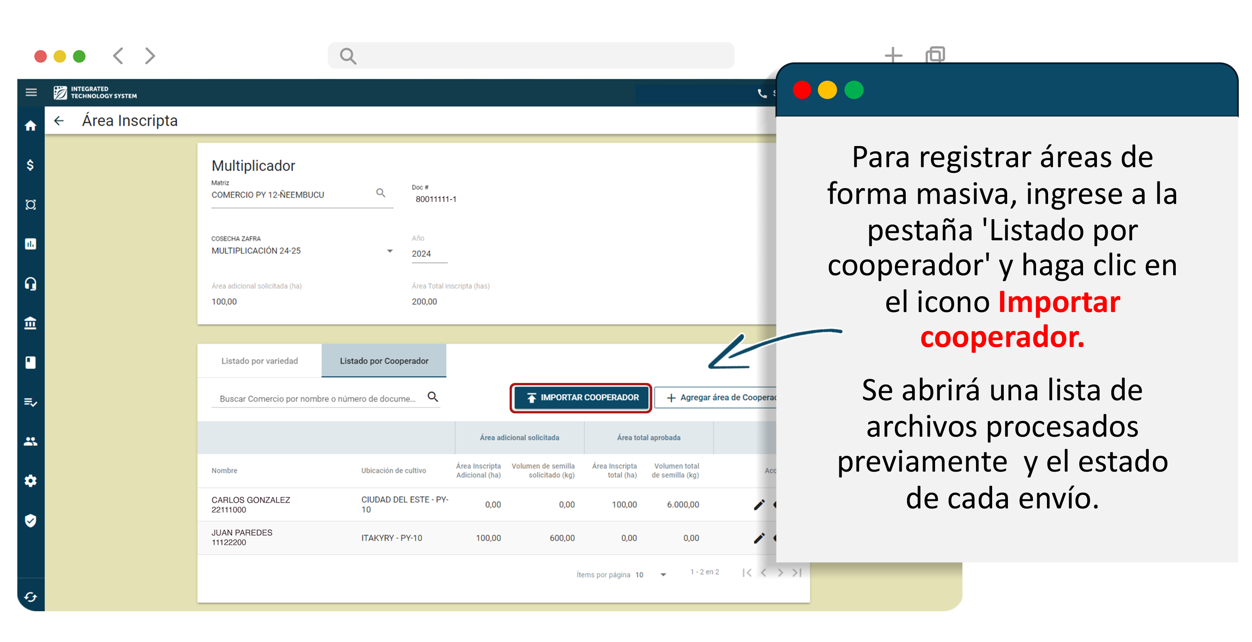Viewport: 1252px width, 642px height.
Task: Select the bar chart reports icon
Action: 31,244
